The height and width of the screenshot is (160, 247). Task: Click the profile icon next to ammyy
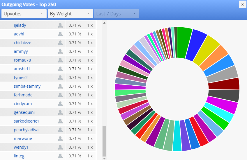pos(60,51)
